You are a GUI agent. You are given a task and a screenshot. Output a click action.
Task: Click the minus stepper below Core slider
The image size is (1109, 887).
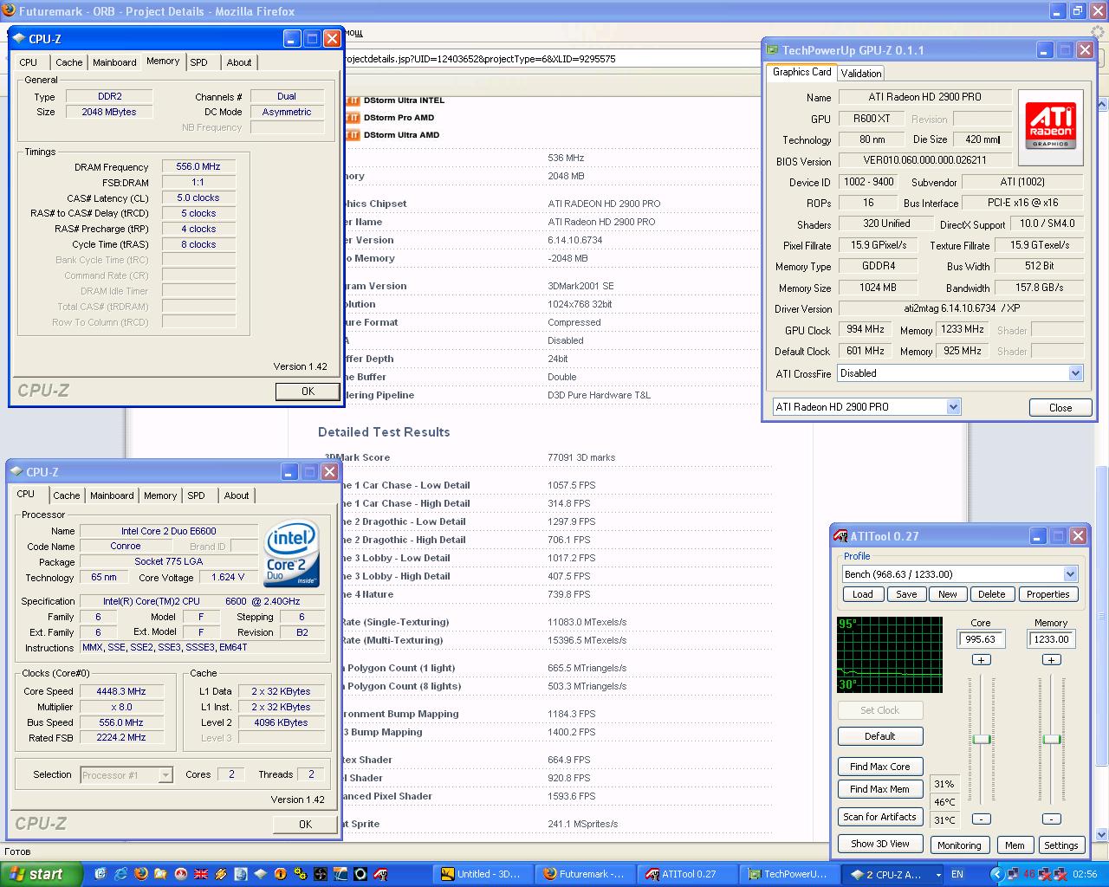[981, 819]
